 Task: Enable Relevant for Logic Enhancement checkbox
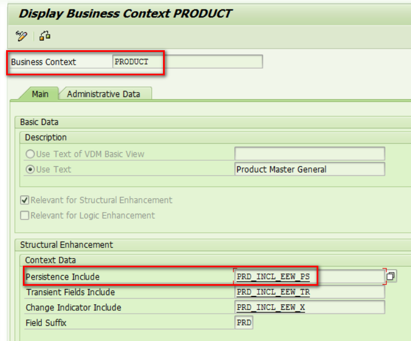pyautogui.click(x=25, y=215)
